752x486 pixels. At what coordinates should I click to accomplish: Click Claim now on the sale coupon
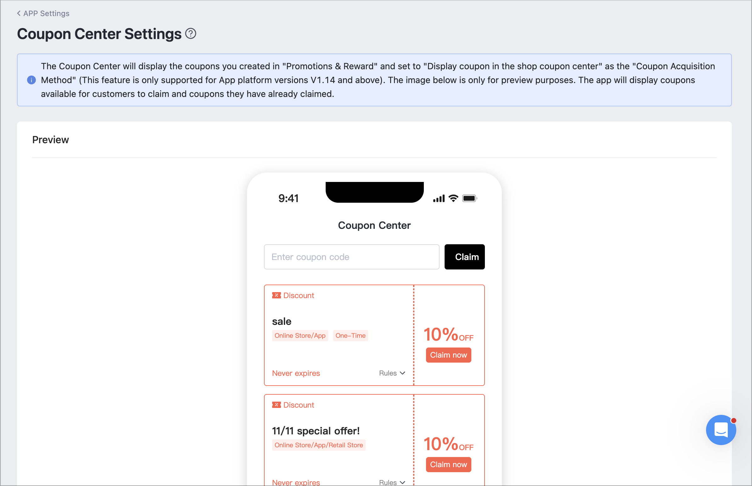tap(448, 355)
